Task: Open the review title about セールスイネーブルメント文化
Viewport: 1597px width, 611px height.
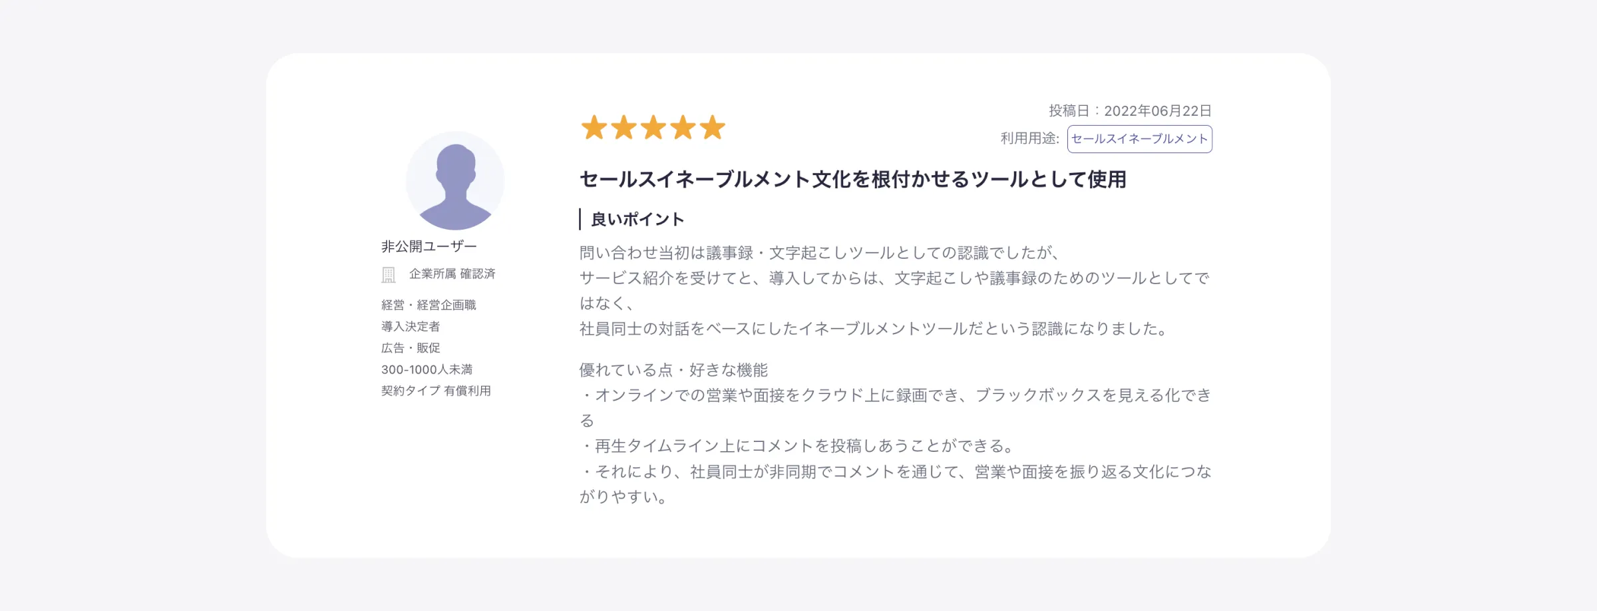Action: (x=852, y=179)
